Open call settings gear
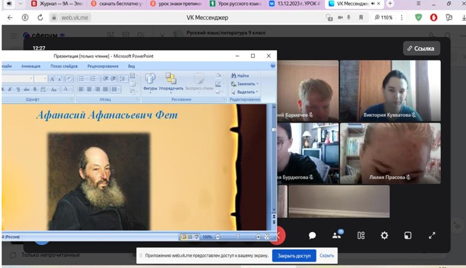Image resolution: width=466 pixels, height=268 pixels. pyautogui.click(x=384, y=236)
